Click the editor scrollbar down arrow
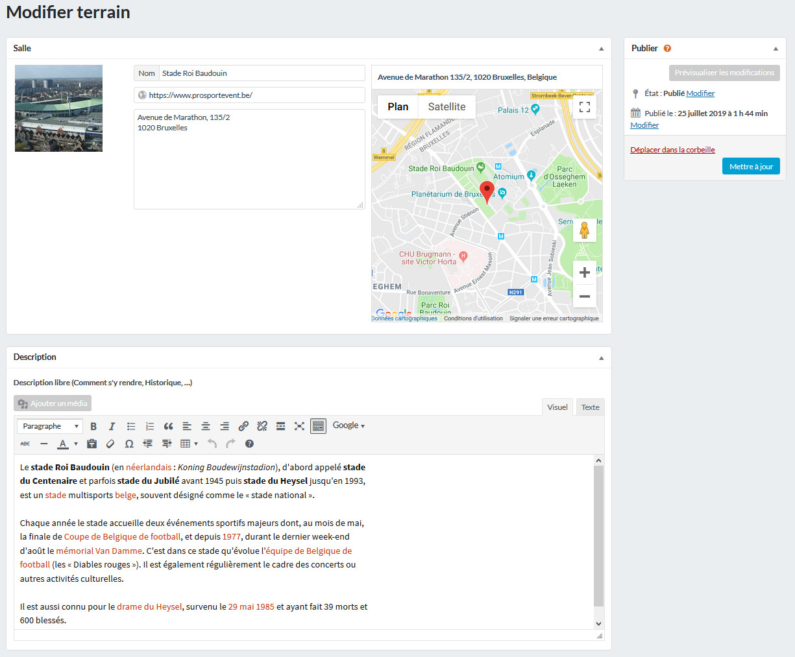The width and height of the screenshot is (795, 657). tap(598, 623)
